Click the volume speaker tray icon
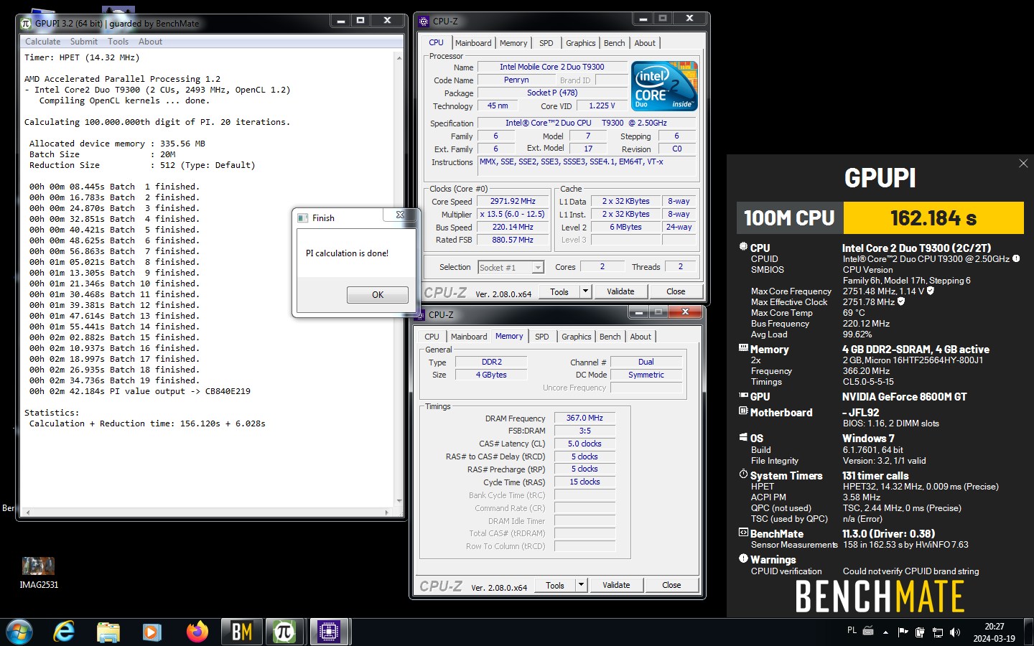The width and height of the screenshot is (1034, 646). click(954, 632)
